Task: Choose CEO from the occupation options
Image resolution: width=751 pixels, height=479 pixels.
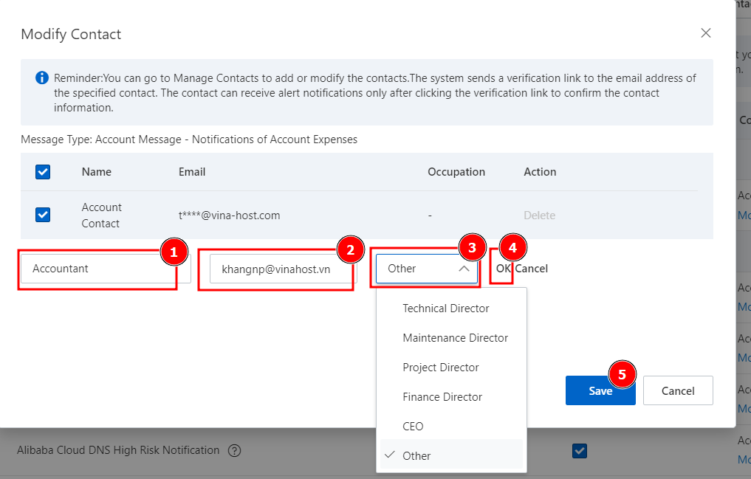Action: (413, 426)
